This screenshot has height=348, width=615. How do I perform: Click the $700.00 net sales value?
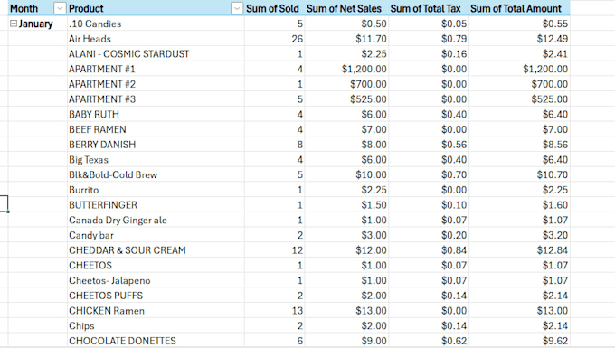[x=368, y=84]
